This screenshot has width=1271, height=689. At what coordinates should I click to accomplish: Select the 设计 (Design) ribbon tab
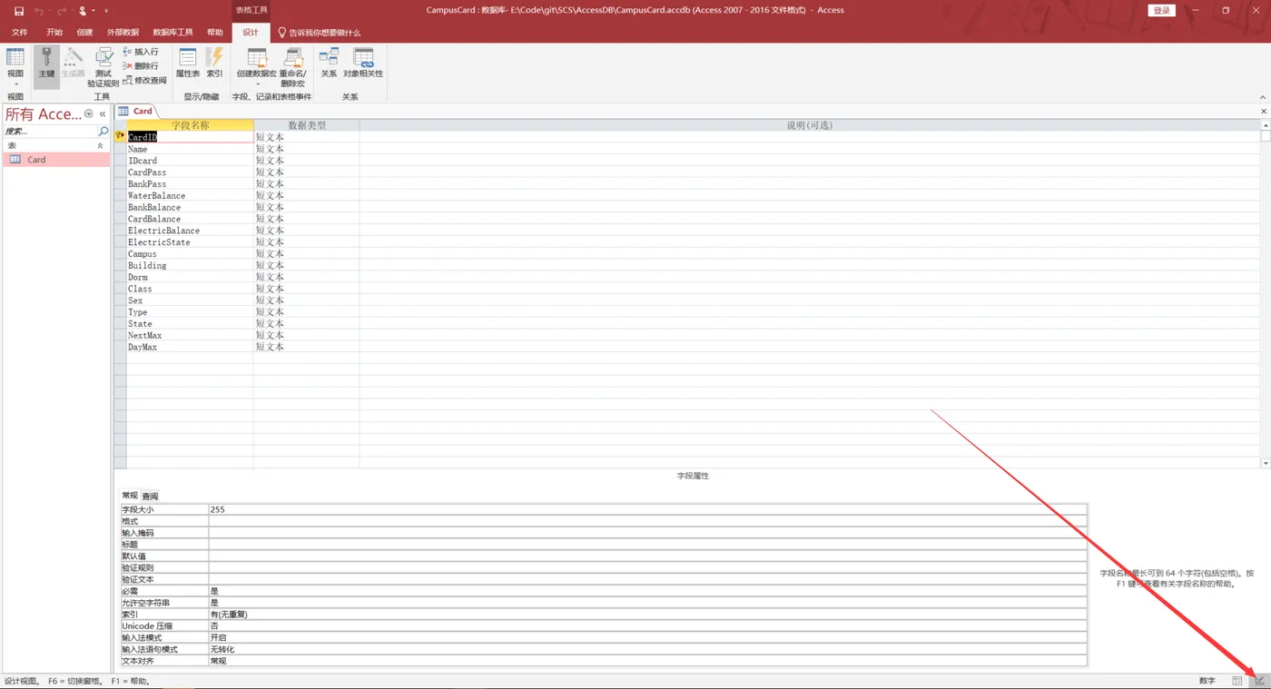(251, 33)
